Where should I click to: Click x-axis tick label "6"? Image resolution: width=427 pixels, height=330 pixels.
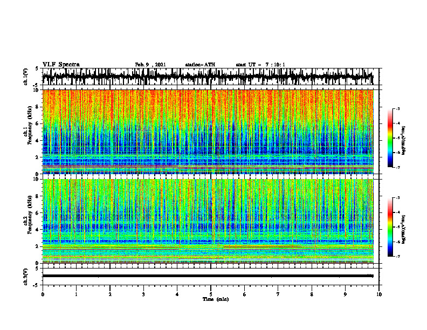pyautogui.click(x=245, y=294)
